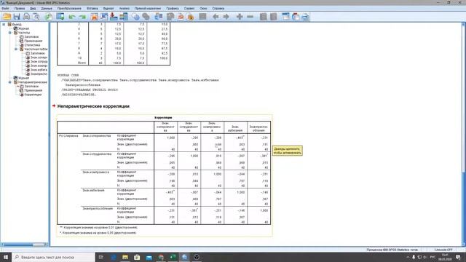Click the outline pane horizontal scrollbar

(24, 245)
